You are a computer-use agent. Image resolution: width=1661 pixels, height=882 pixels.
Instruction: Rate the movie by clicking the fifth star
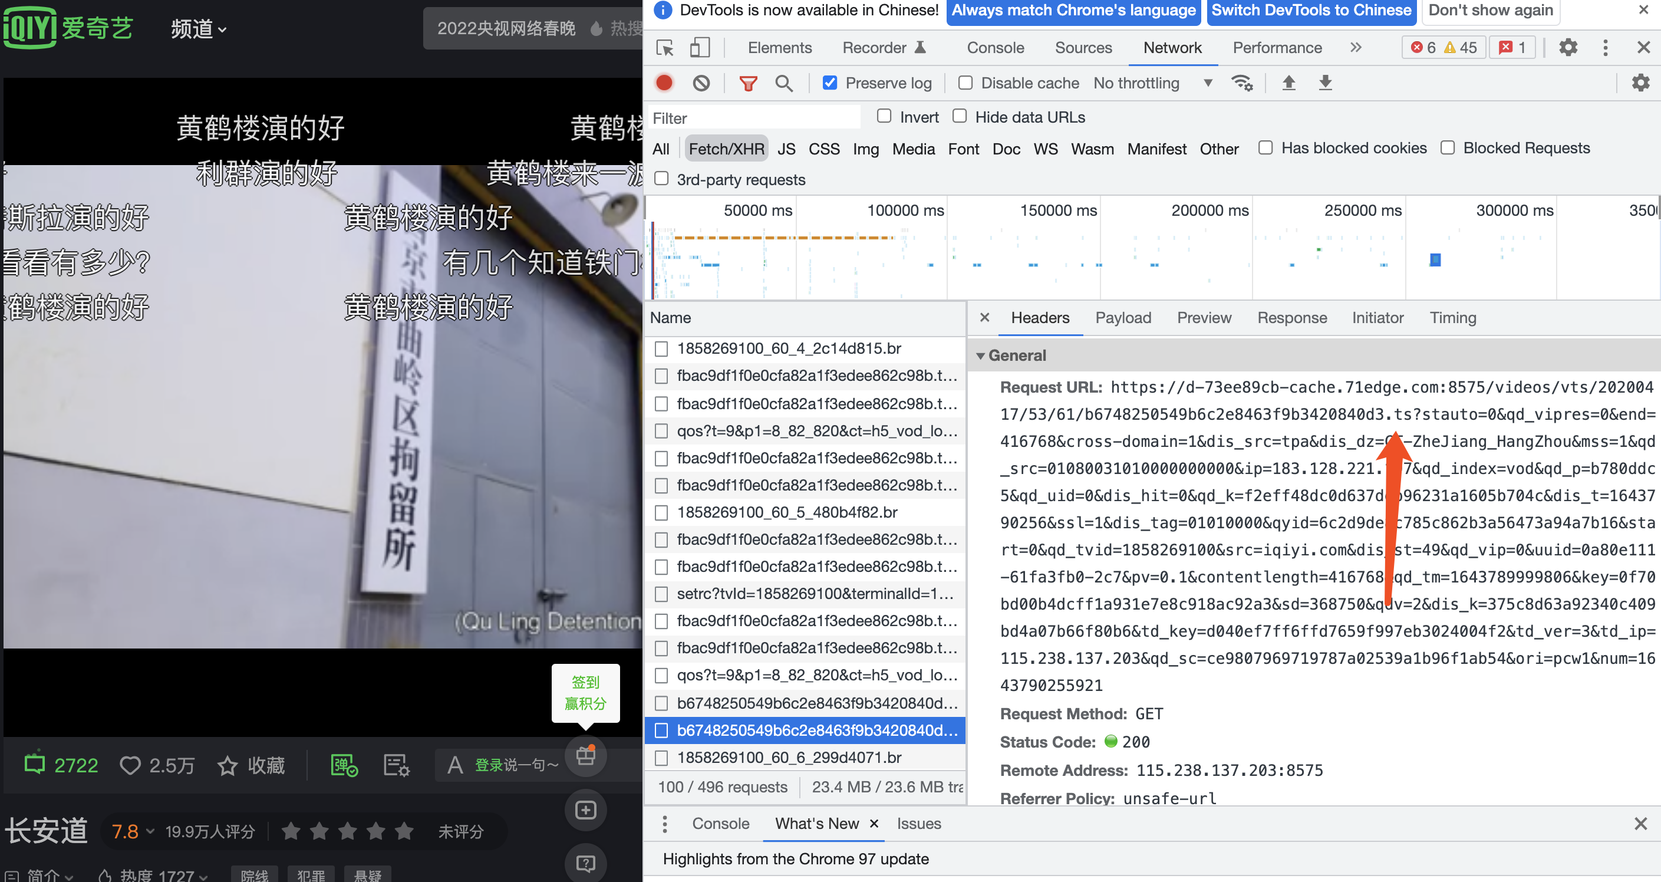tap(404, 831)
